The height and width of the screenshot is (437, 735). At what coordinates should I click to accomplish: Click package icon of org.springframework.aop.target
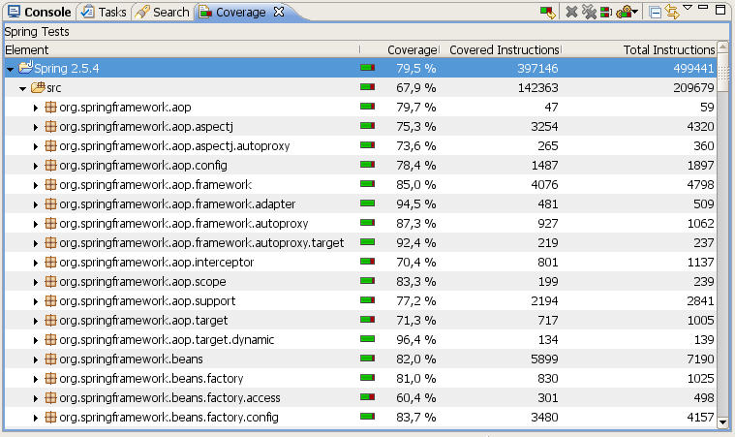point(50,321)
